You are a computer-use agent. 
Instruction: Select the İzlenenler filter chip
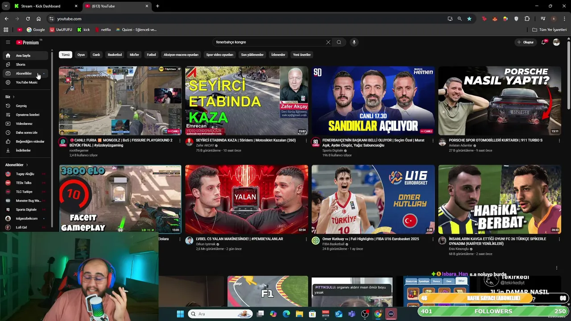click(278, 55)
